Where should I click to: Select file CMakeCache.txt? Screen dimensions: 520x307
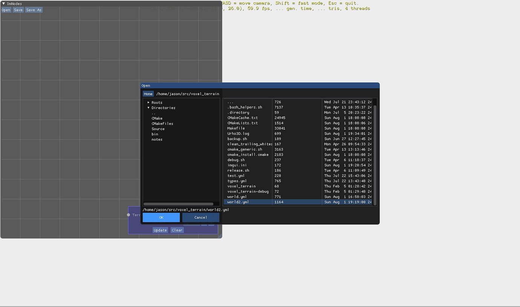(x=298, y=118)
